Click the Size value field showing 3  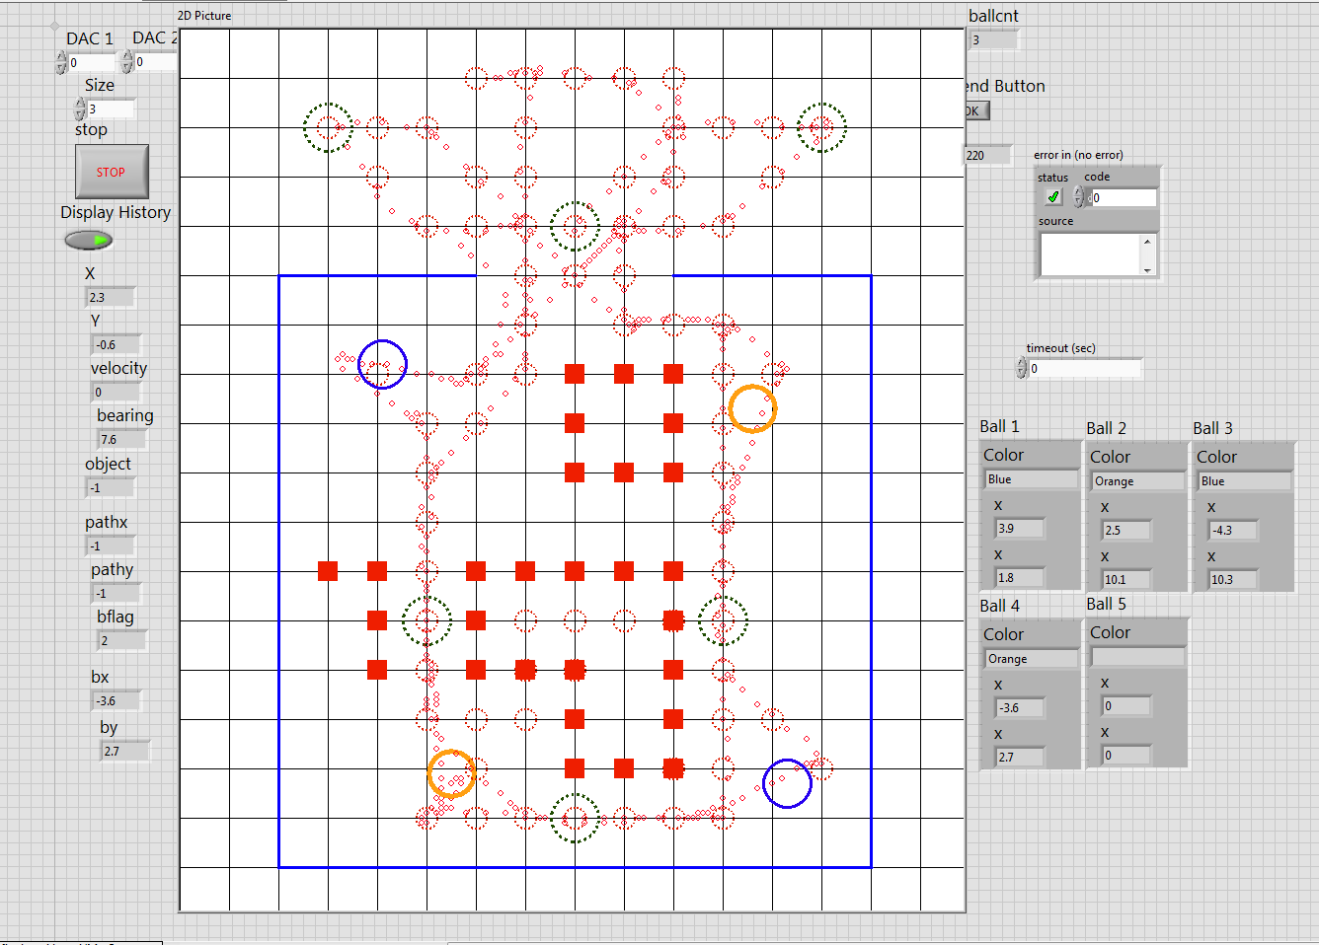pos(111,109)
